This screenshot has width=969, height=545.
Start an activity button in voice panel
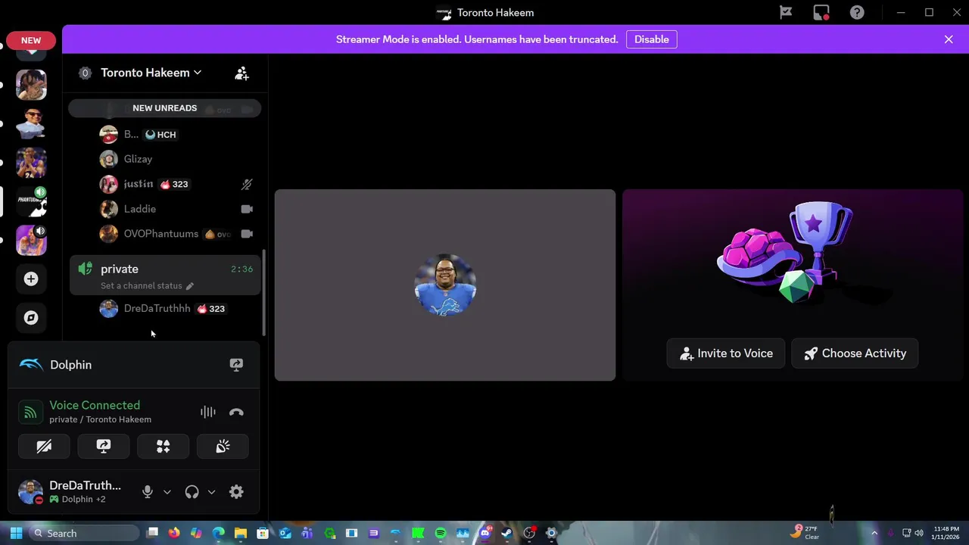tap(163, 447)
